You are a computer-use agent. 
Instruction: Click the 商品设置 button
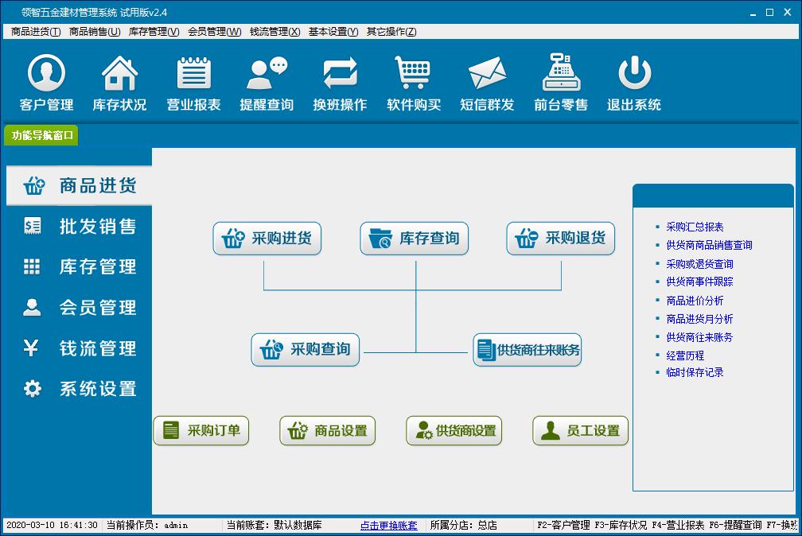click(x=327, y=431)
